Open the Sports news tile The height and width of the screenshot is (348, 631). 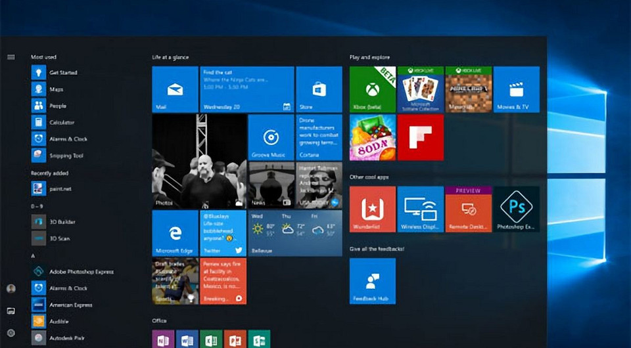click(175, 281)
